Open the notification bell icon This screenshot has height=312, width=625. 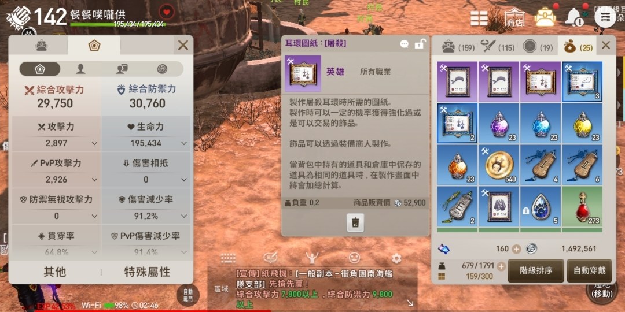point(572,17)
